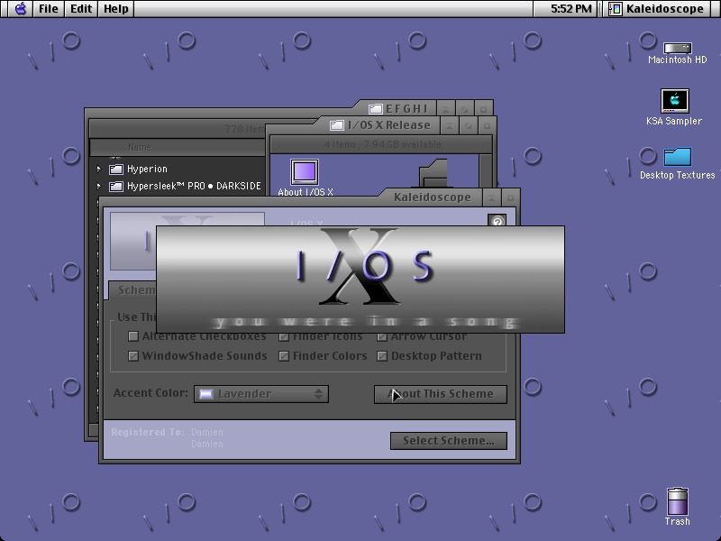Viewport: 721px width, 541px height.
Task: Toggle the Finder Icons checkbox
Action: point(284,336)
